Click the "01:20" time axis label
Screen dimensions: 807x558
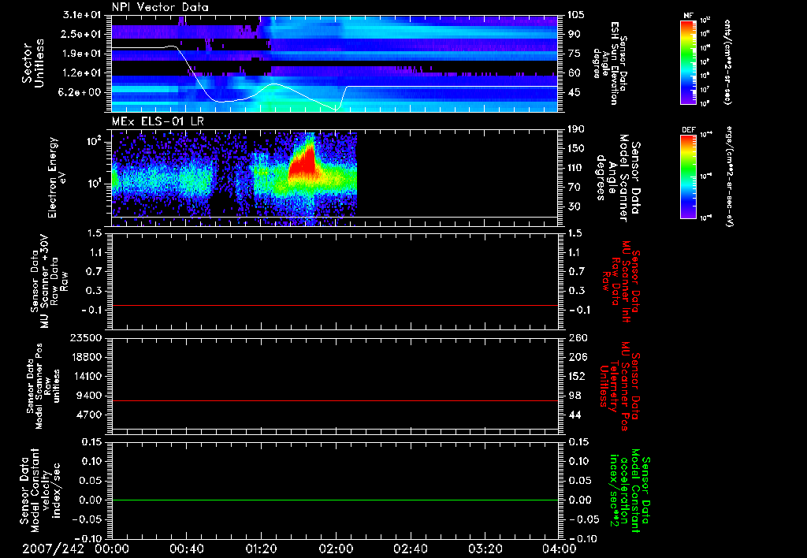261,549
